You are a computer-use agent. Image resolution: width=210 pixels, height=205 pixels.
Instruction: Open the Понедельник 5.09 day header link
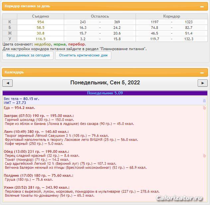105,93
